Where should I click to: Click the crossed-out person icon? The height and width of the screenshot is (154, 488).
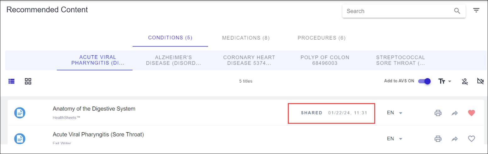coord(465,81)
